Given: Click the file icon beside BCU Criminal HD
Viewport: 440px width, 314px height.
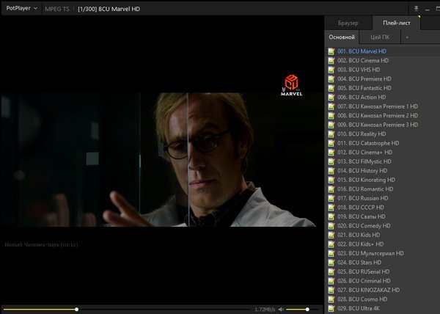Looking at the screenshot, I should click(x=331, y=280).
